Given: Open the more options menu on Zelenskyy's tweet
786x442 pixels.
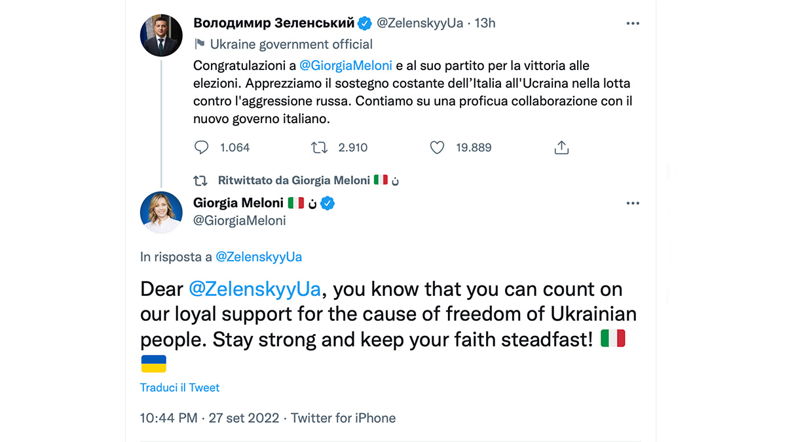Looking at the screenshot, I should click(x=633, y=22).
